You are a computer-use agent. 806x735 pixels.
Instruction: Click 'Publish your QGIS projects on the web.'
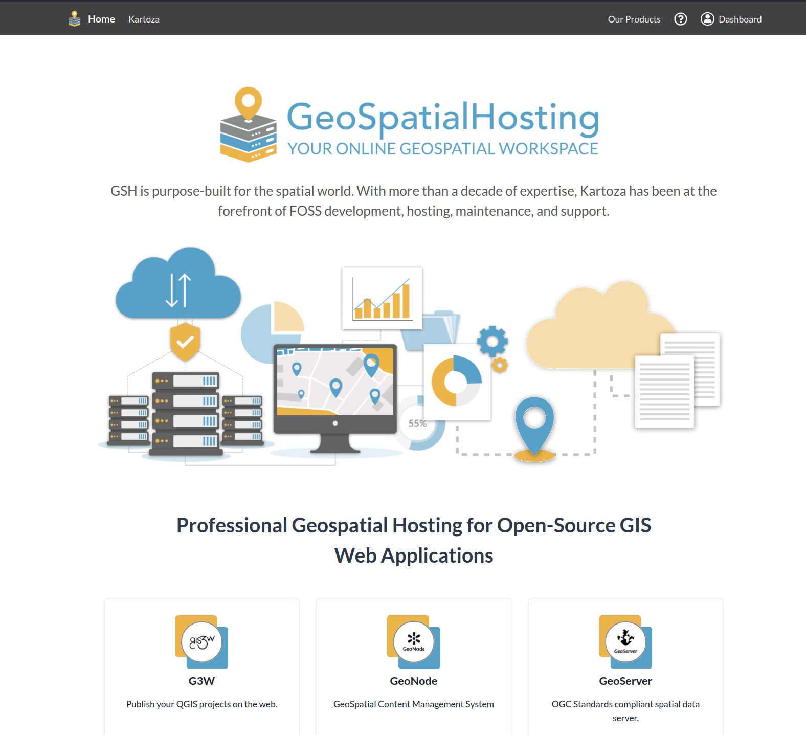[201, 704]
